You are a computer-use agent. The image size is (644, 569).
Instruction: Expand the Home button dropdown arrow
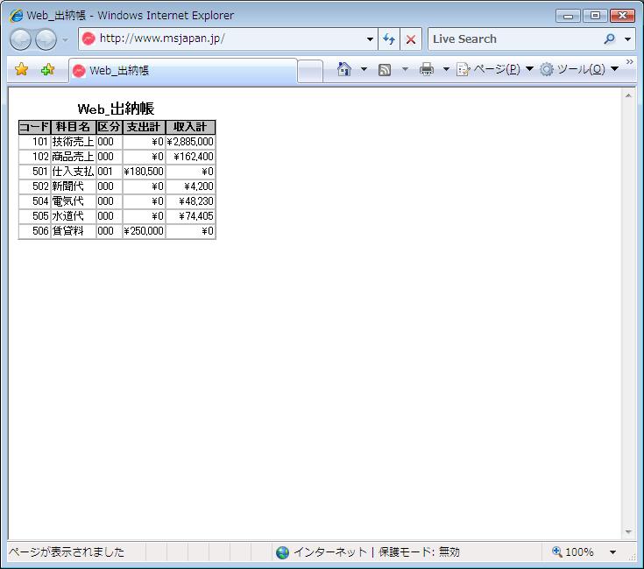coord(364,69)
